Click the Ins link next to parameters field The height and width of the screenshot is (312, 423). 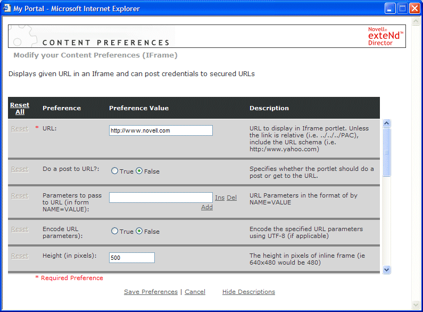[x=220, y=198]
